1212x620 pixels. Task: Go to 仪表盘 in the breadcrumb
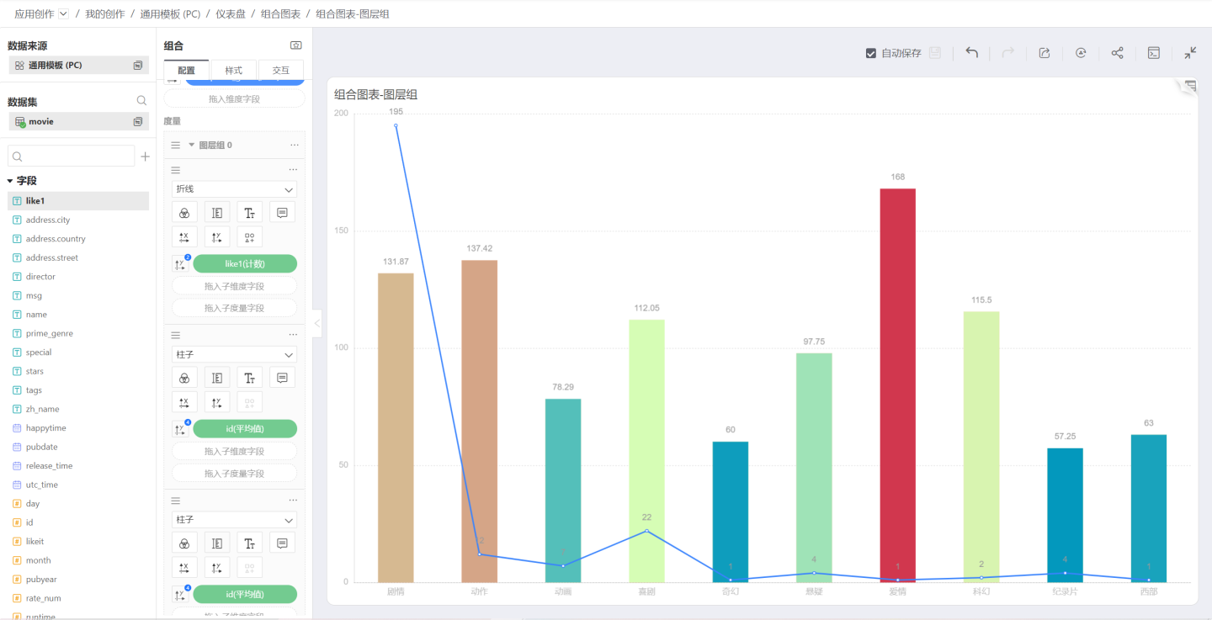(230, 14)
